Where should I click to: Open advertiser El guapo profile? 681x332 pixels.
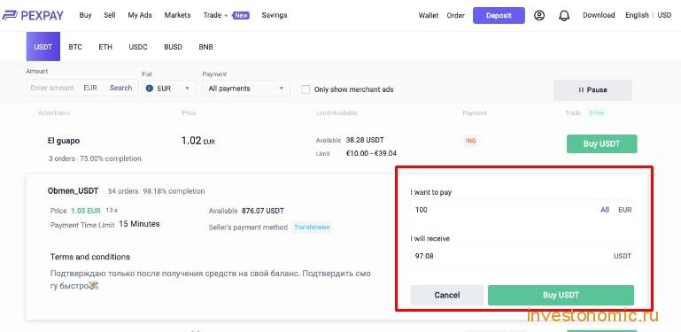(64, 141)
